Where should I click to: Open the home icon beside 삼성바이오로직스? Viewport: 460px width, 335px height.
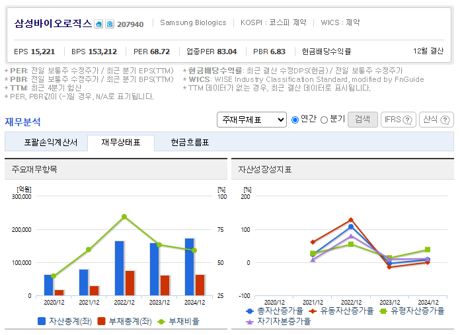click(98, 24)
